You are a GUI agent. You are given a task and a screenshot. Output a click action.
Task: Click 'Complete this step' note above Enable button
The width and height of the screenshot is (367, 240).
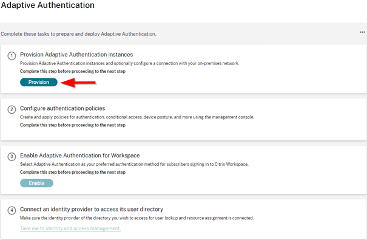[73, 172]
